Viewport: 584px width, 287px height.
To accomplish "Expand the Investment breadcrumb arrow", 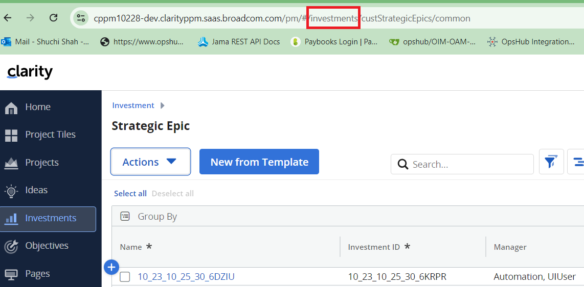I will (x=163, y=106).
